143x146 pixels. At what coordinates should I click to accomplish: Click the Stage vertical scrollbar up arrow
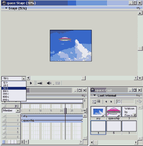coord(140,13)
